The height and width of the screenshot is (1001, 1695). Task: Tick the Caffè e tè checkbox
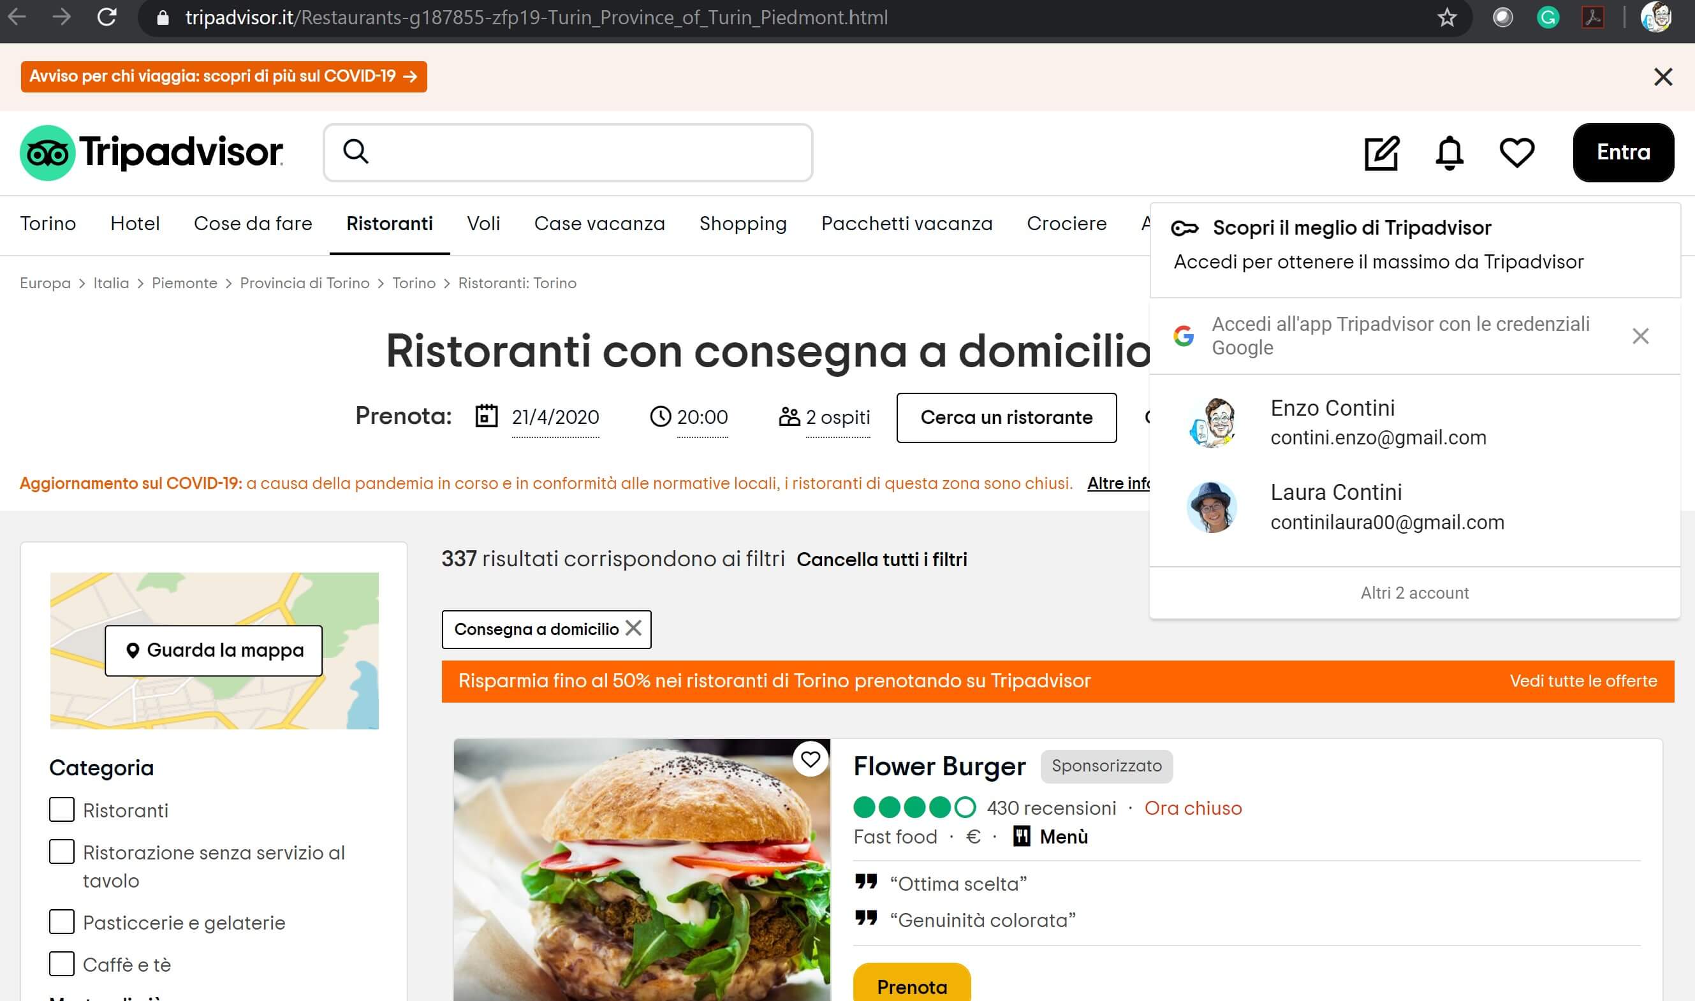tap(61, 964)
